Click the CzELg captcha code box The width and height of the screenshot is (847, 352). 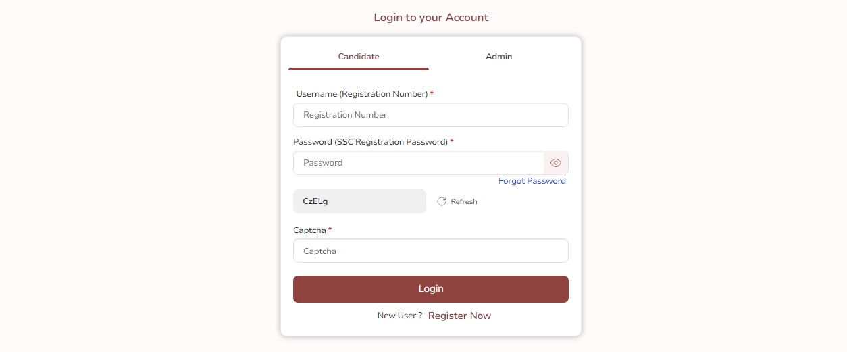359,201
